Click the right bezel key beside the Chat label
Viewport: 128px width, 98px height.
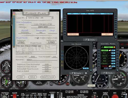pyautogui.click(x=118, y=61)
